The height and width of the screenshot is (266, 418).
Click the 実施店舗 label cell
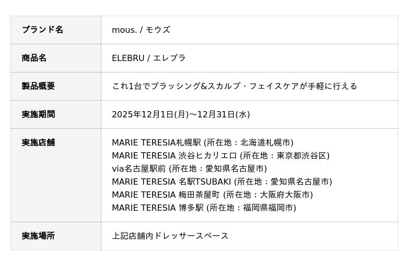coord(38,142)
